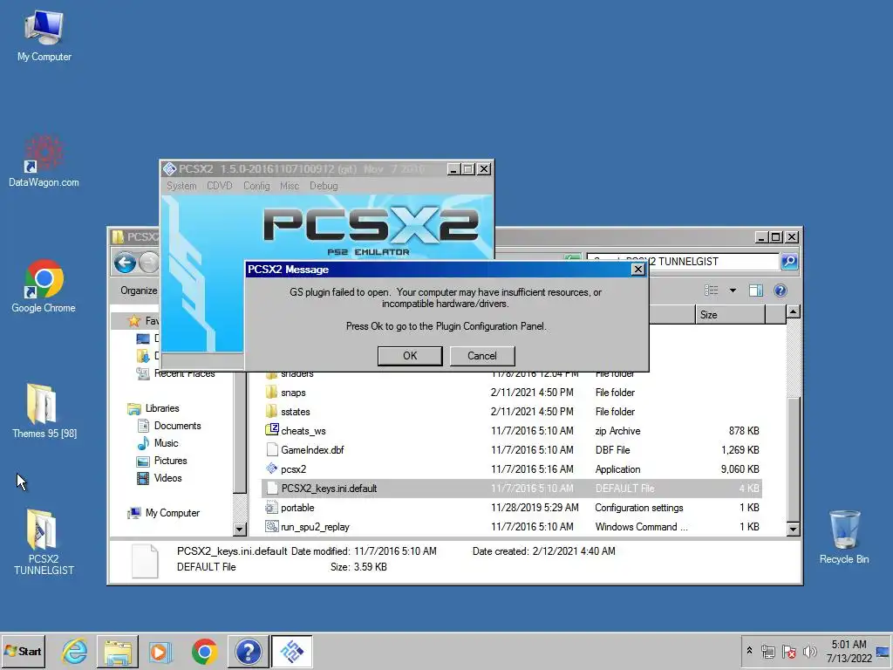
Task: Click the taskbar clock showing 5:01 AM
Action: pos(849,651)
